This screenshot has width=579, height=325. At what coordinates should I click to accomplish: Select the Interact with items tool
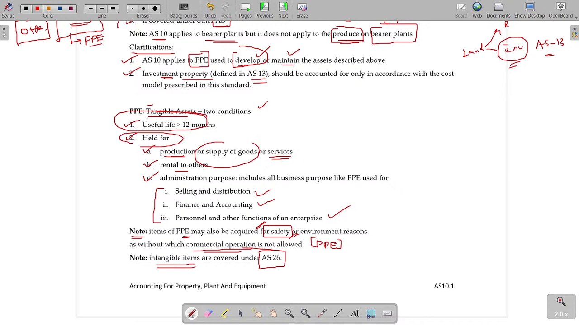click(257, 313)
